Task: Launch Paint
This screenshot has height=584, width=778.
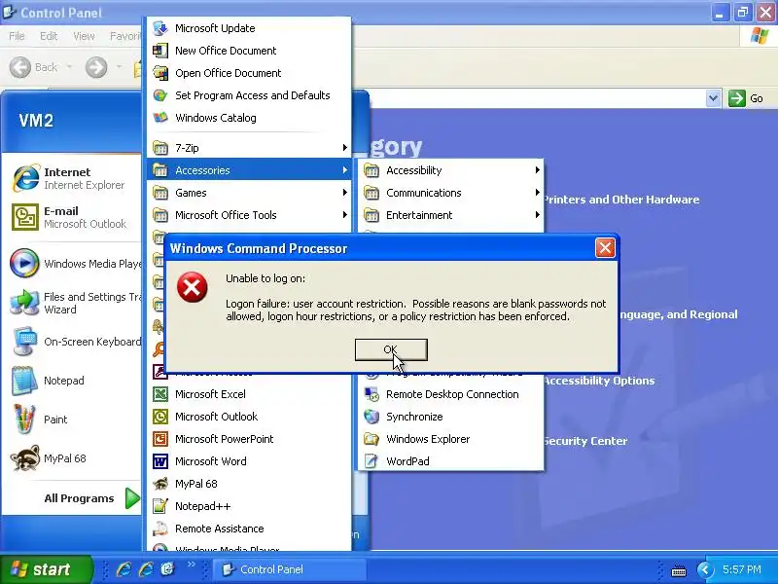Action: (72, 420)
